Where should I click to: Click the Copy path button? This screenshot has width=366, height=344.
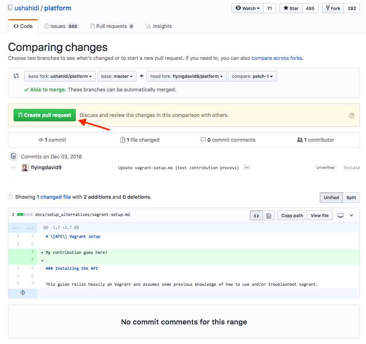pos(292,215)
